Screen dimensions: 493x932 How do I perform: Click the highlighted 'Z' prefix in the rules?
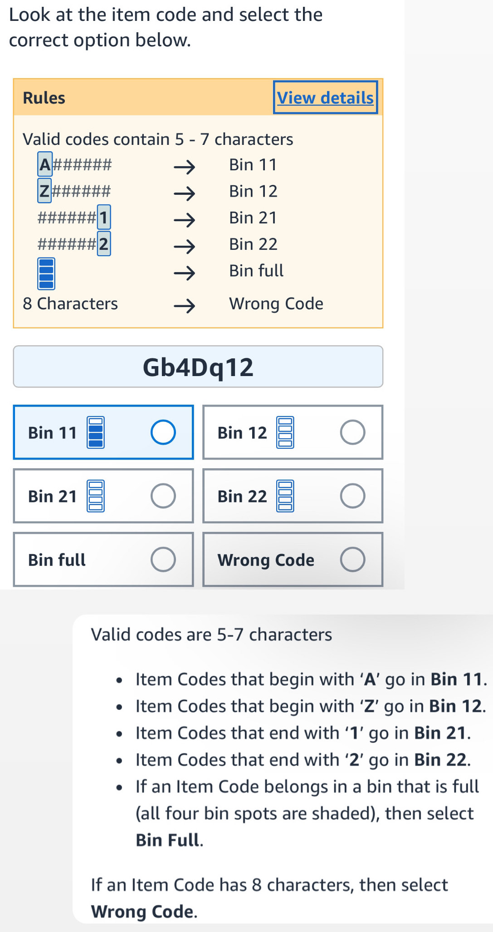tap(44, 191)
